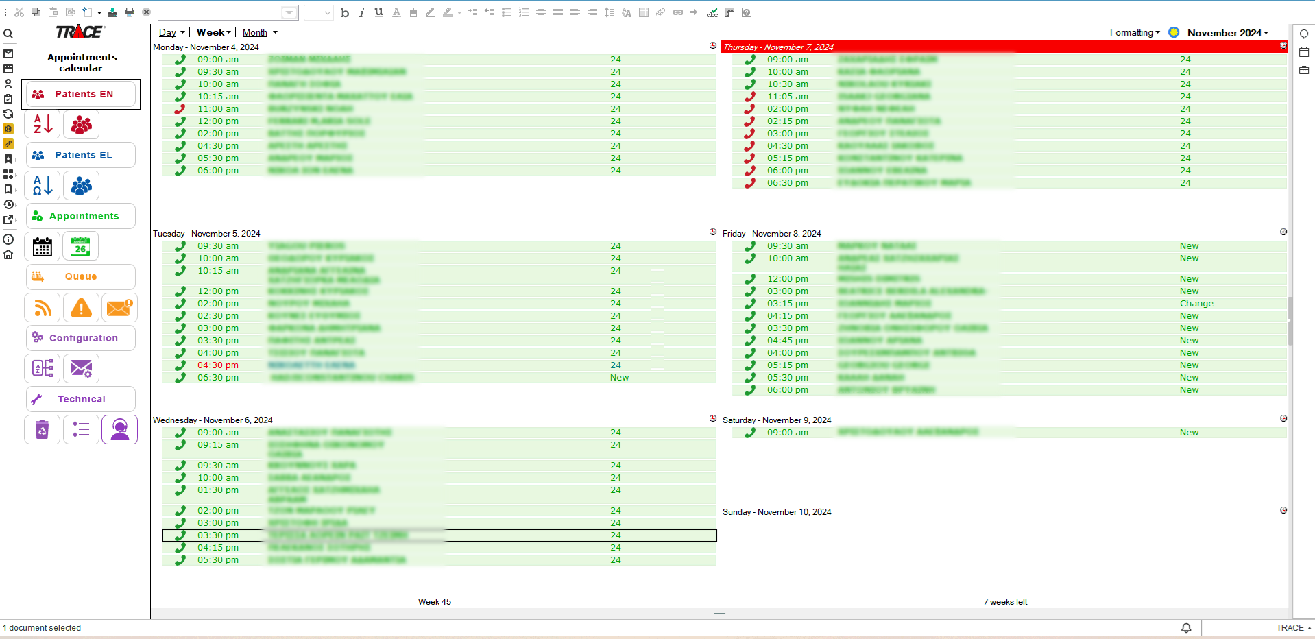Viewport: 1315px width, 639px height.
Task: Click the Save (download tray) toolbar icon
Action: pos(112,12)
